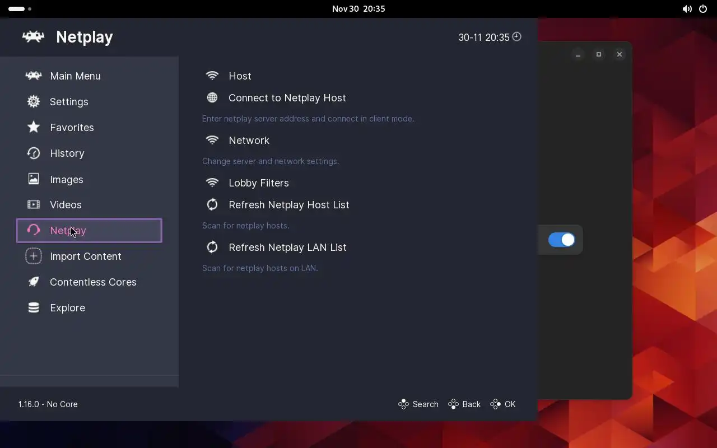
Task: Click the header time '30-11 20:35'
Action: point(484,38)
